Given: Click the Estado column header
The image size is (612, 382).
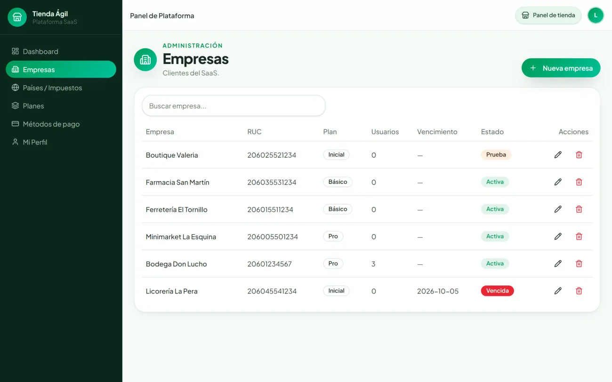Looking at the screenshot, I should (492, 132).
